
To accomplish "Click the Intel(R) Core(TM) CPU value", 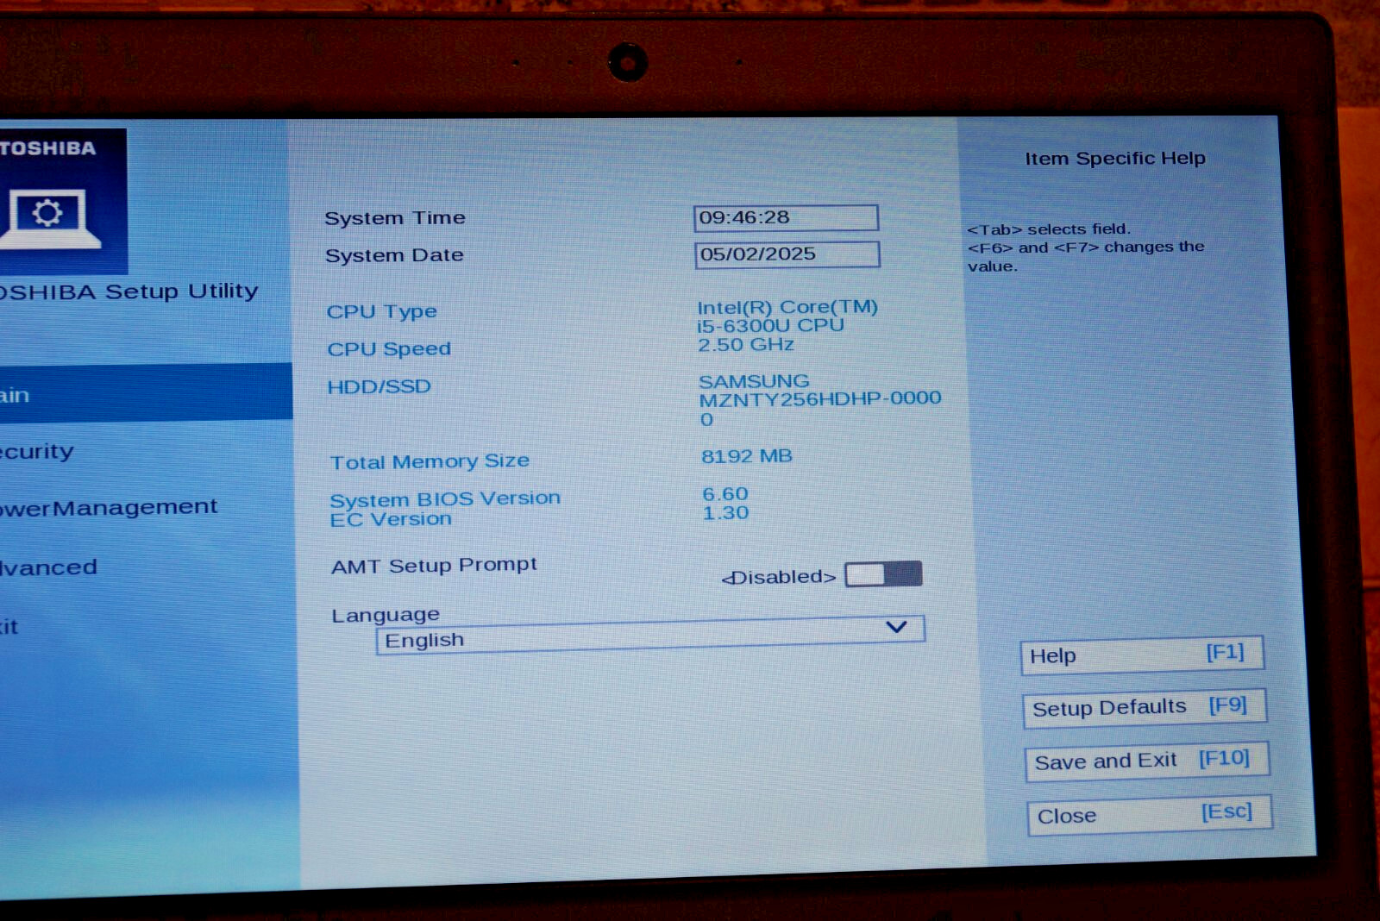I will [787, 316].
